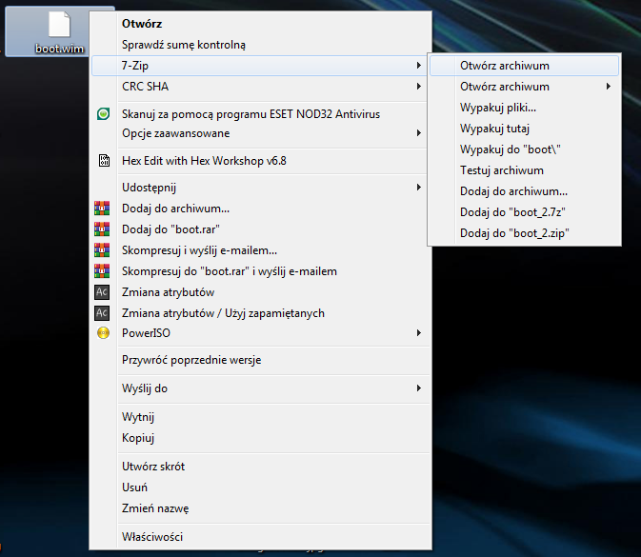The width and height of the screenshot is (641, 557).
Task: Open 'Opcje zaawansowane' entry
Action: 261,133
